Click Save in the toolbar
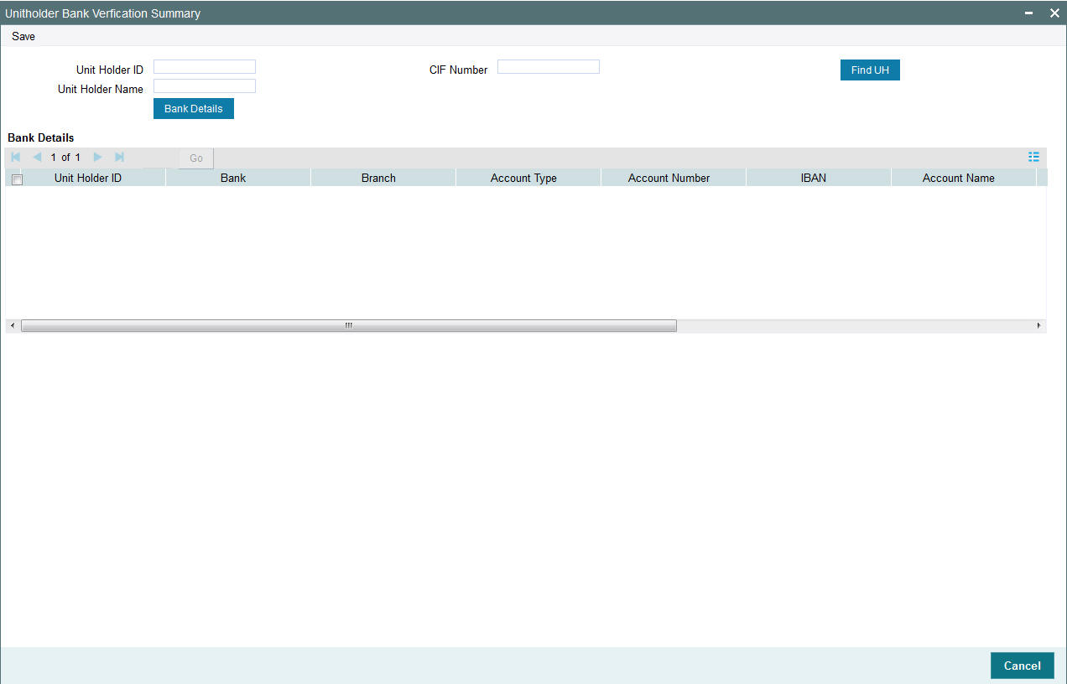The image size is (1067, 684). [x=23, y=37]
